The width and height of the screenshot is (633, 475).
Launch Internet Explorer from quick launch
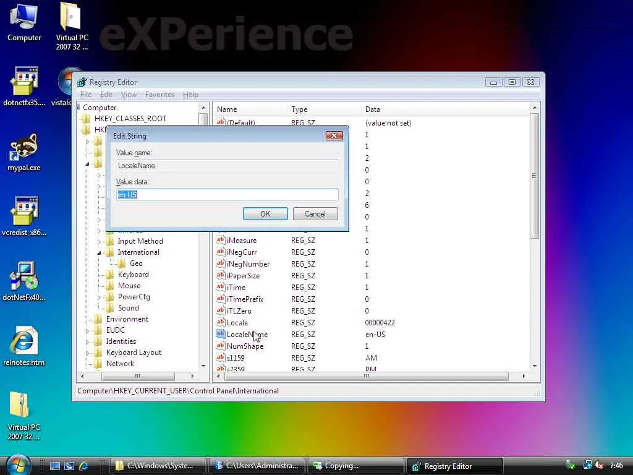83,466
